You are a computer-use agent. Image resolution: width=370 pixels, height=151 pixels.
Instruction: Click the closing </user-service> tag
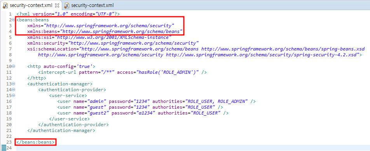point(69,119)
